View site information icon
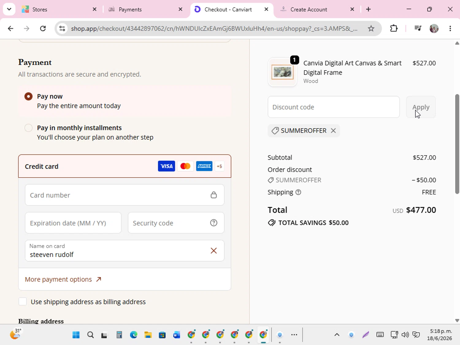 point(62,29)
